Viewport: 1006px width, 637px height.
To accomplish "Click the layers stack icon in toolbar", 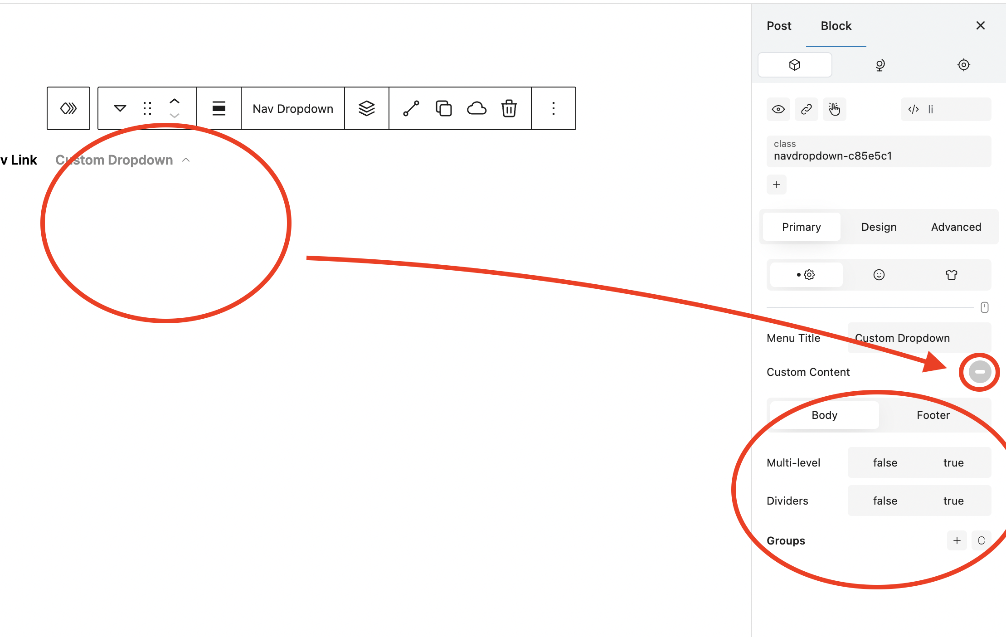I will pyautogui.click(x=366, y=109).
